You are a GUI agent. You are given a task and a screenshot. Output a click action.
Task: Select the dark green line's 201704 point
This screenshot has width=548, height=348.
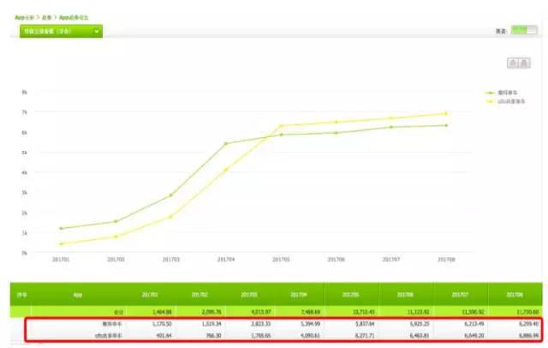click(x=226, y=143)
